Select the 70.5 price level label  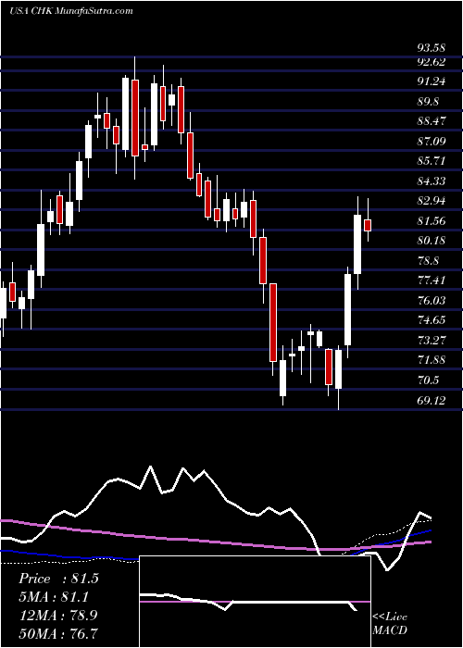(428, 380)
